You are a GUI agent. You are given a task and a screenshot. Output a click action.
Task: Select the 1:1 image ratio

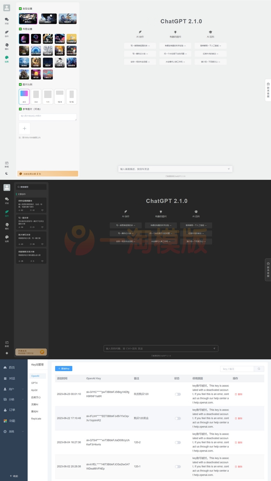coord(48,97)
